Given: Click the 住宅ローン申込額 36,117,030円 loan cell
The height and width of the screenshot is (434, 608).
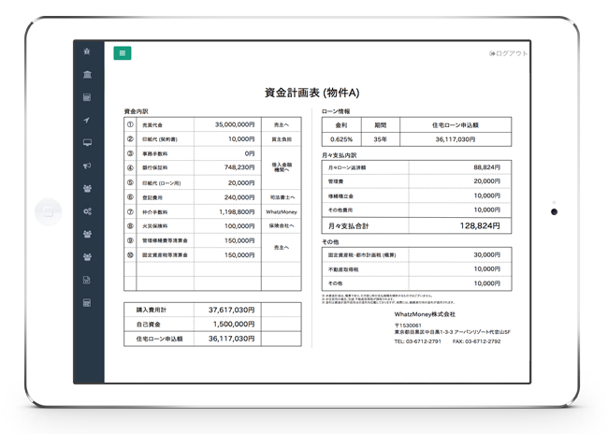Looking at the screenshot, I should coord(455,139).
